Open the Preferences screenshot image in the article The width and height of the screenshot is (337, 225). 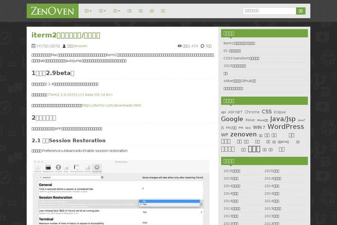pyautogui.click(x=121, y=192)
